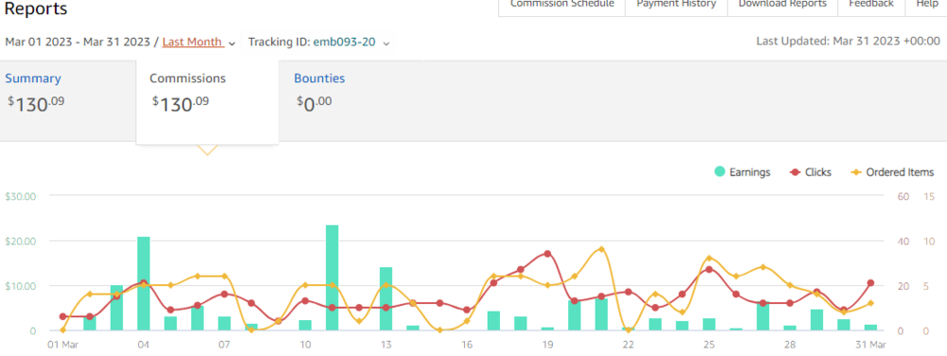Select the Summary $130.09 panel
The width and height of the screenshot is (947, 356).
(x=67, y=98)
